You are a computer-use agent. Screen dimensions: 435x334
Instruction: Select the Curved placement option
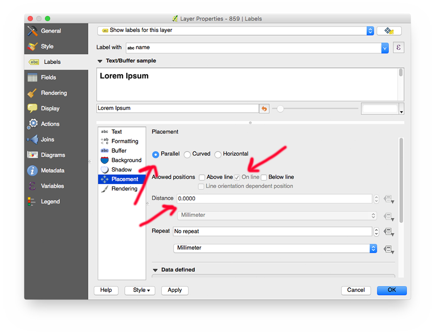(x=197, y=154)
